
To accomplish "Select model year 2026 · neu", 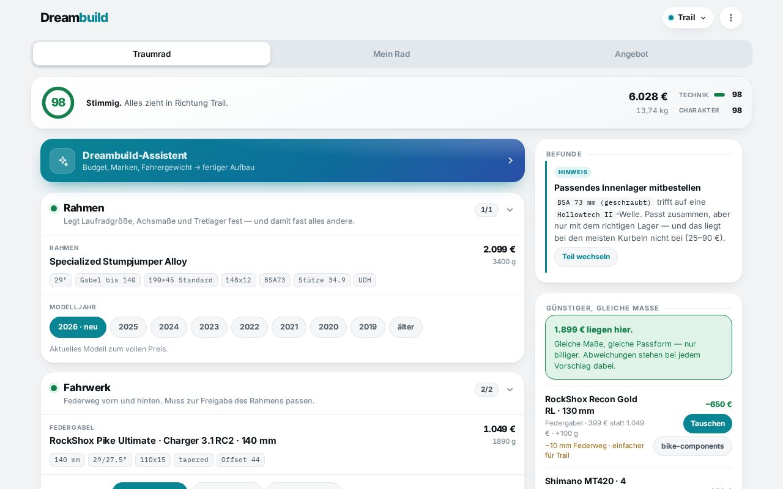I will tap(78, 327).
